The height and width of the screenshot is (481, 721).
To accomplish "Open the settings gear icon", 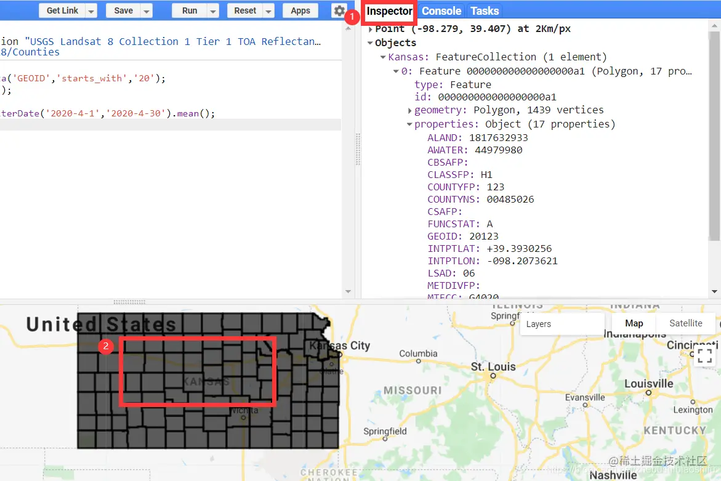I will pos(339,10).
